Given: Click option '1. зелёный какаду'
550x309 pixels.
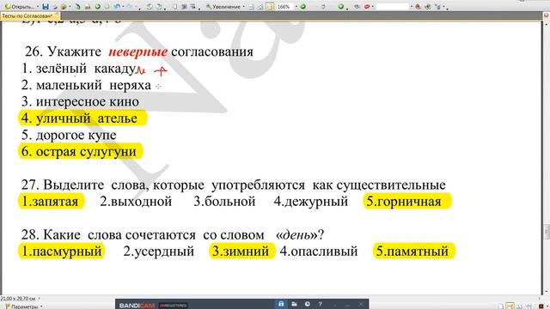Looking at the screenshot, I should click(x=79, y=69).
